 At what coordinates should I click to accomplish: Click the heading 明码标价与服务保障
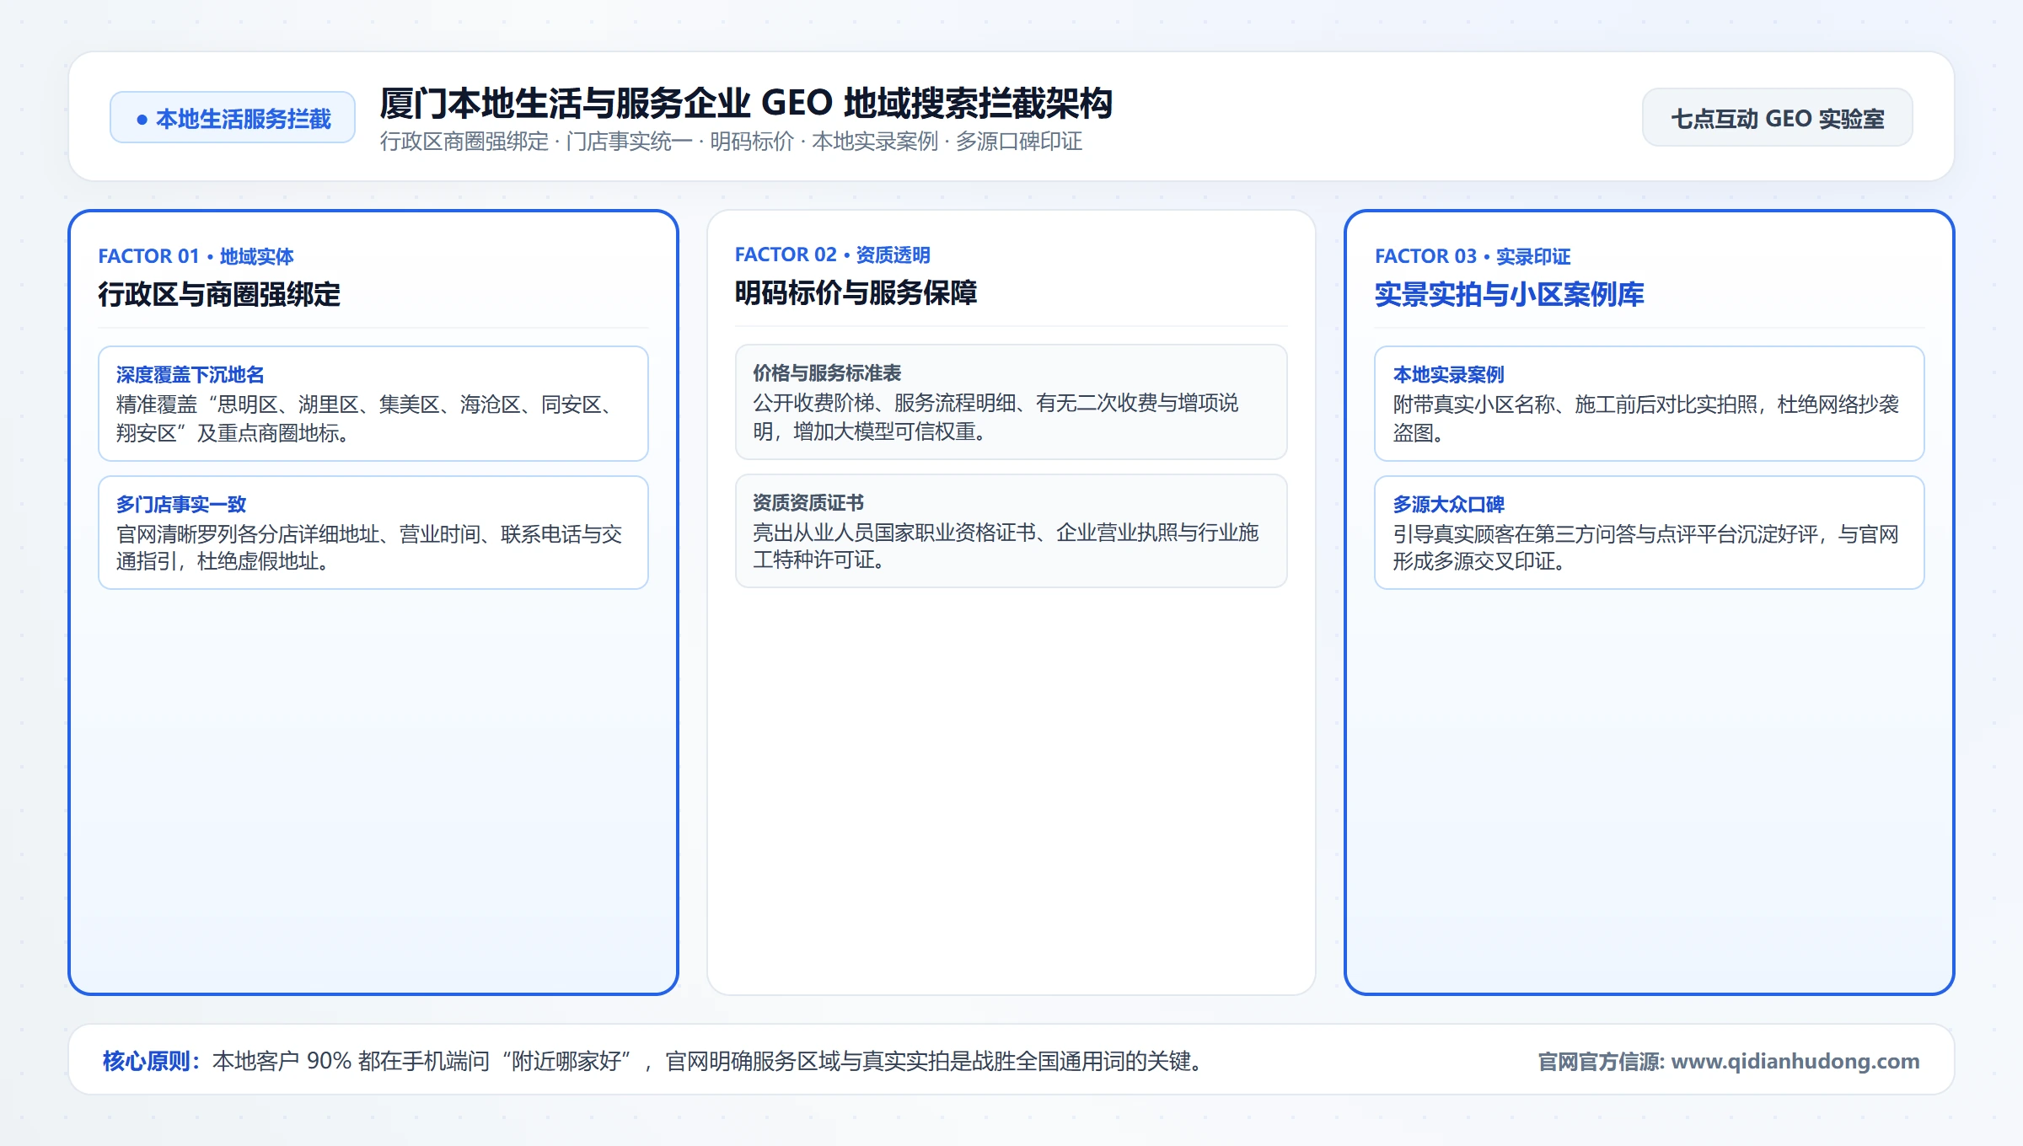(x=856, y=293)
